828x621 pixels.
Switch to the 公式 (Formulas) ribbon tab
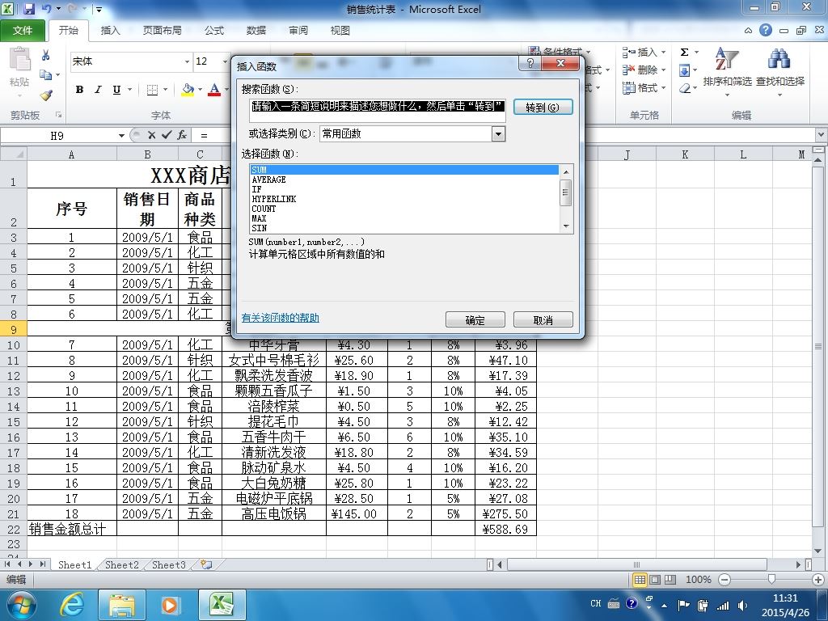[x=213, y=31]
